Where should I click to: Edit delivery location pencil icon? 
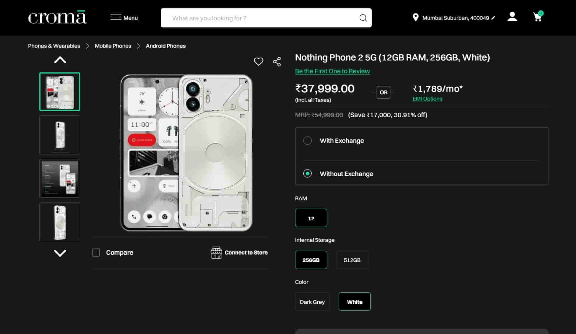pos(493,18)
